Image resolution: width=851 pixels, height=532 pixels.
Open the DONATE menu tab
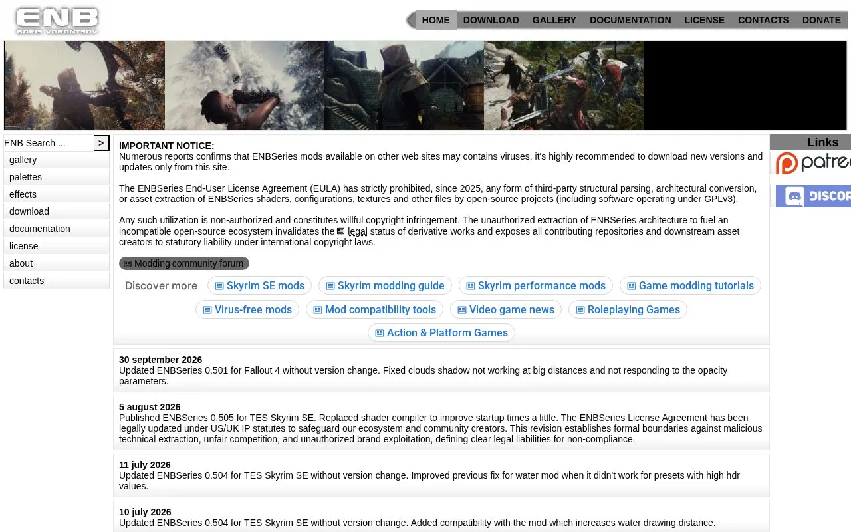coord(822,20)
